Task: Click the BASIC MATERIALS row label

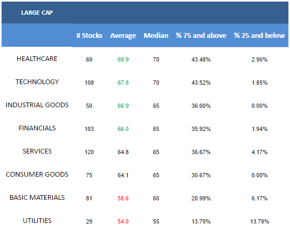Action: 37,198
